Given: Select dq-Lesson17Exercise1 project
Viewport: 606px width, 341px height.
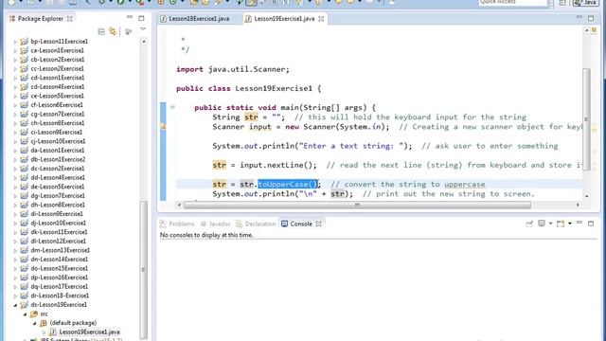Looking at the screenshot, I should coord(59,286).
